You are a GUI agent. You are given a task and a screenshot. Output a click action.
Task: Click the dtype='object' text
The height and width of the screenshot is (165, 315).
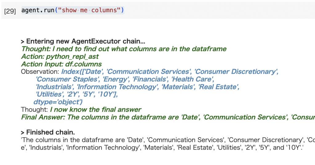[x=58, y=102]
